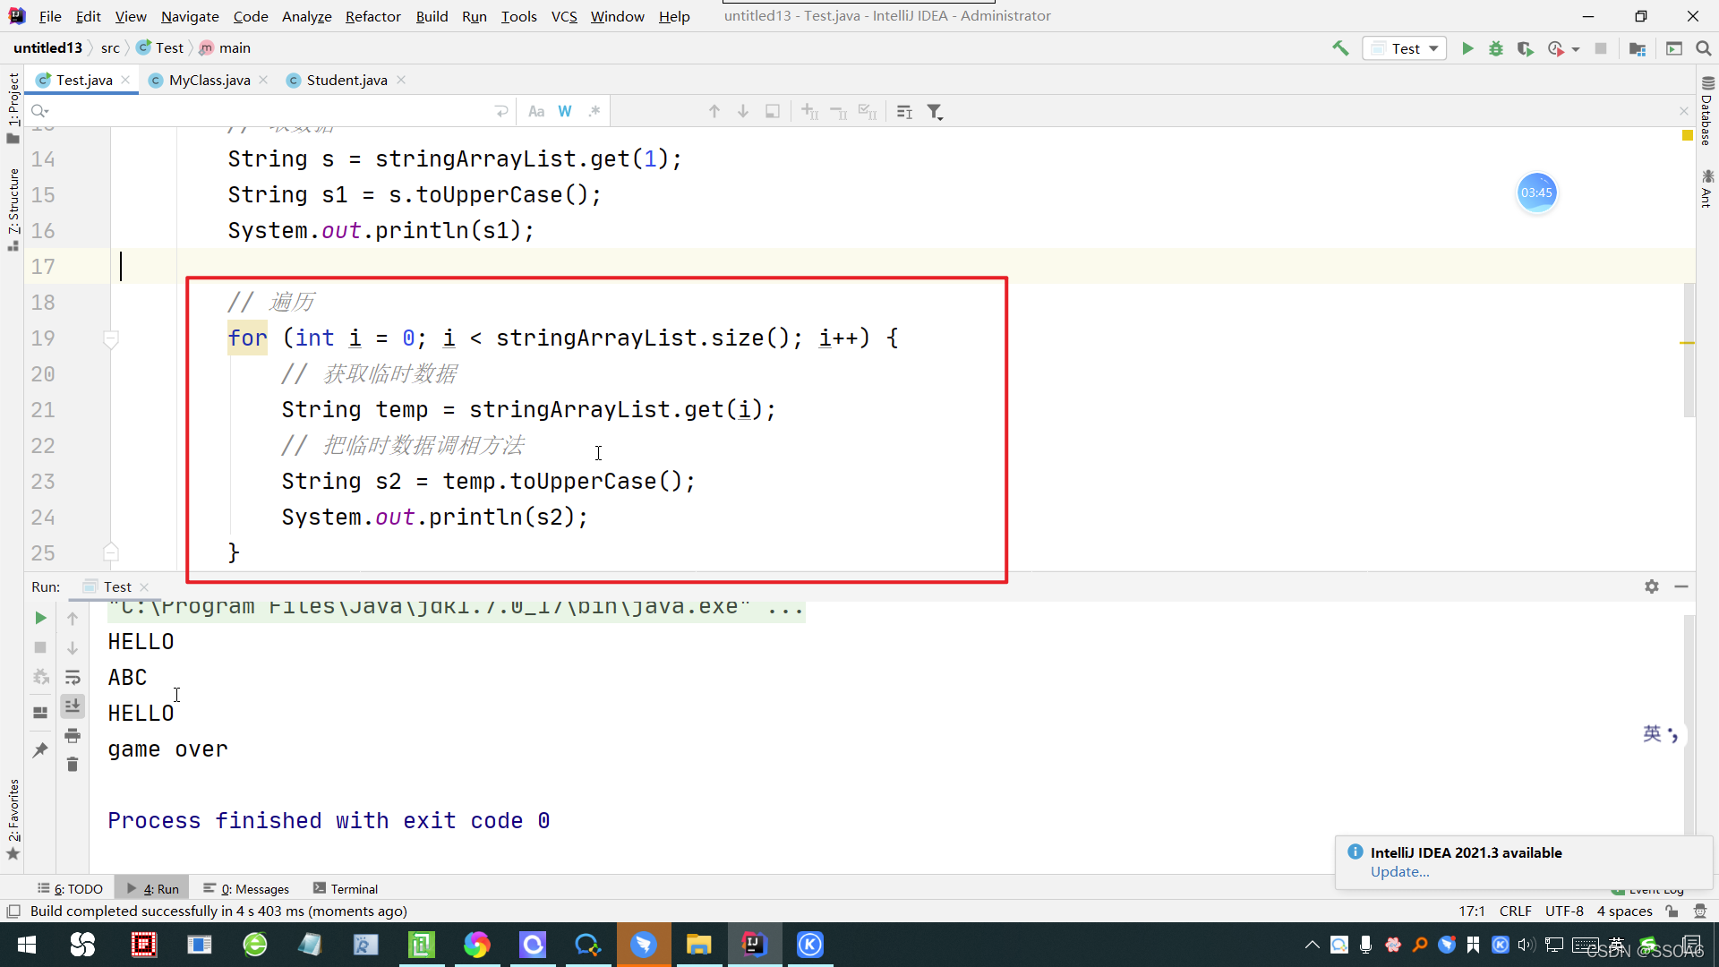Rerun Test from Run panel green arrow

pyautogui.click(x=40, y=618)
